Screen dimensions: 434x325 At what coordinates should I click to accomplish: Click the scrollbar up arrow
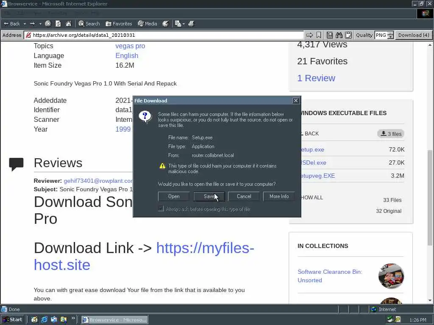tap(430, 45)
